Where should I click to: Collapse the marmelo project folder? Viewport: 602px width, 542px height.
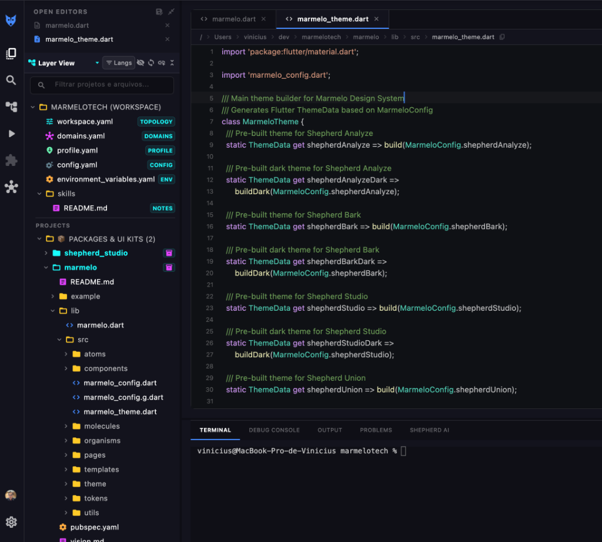[x=46, y=268]
